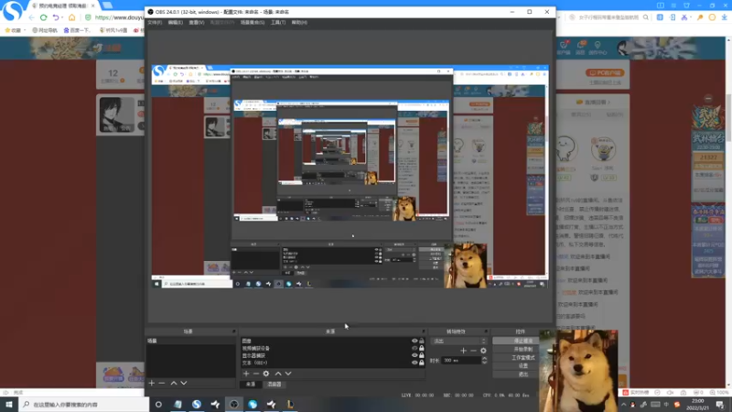The width and height of the screenshot is (732, 412).
Task: Open the OBS 帮助(H) menu
Action: pyautogui.click(x=299, y=22)
